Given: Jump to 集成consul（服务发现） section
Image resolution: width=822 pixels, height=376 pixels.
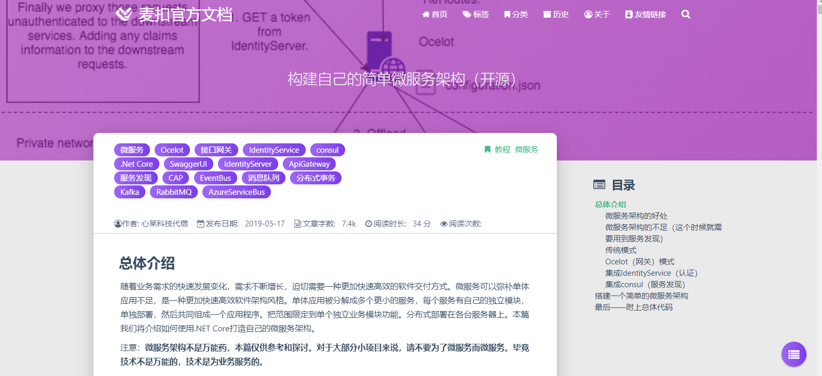Looking at the screenshot, I should [x=645, y=285].
